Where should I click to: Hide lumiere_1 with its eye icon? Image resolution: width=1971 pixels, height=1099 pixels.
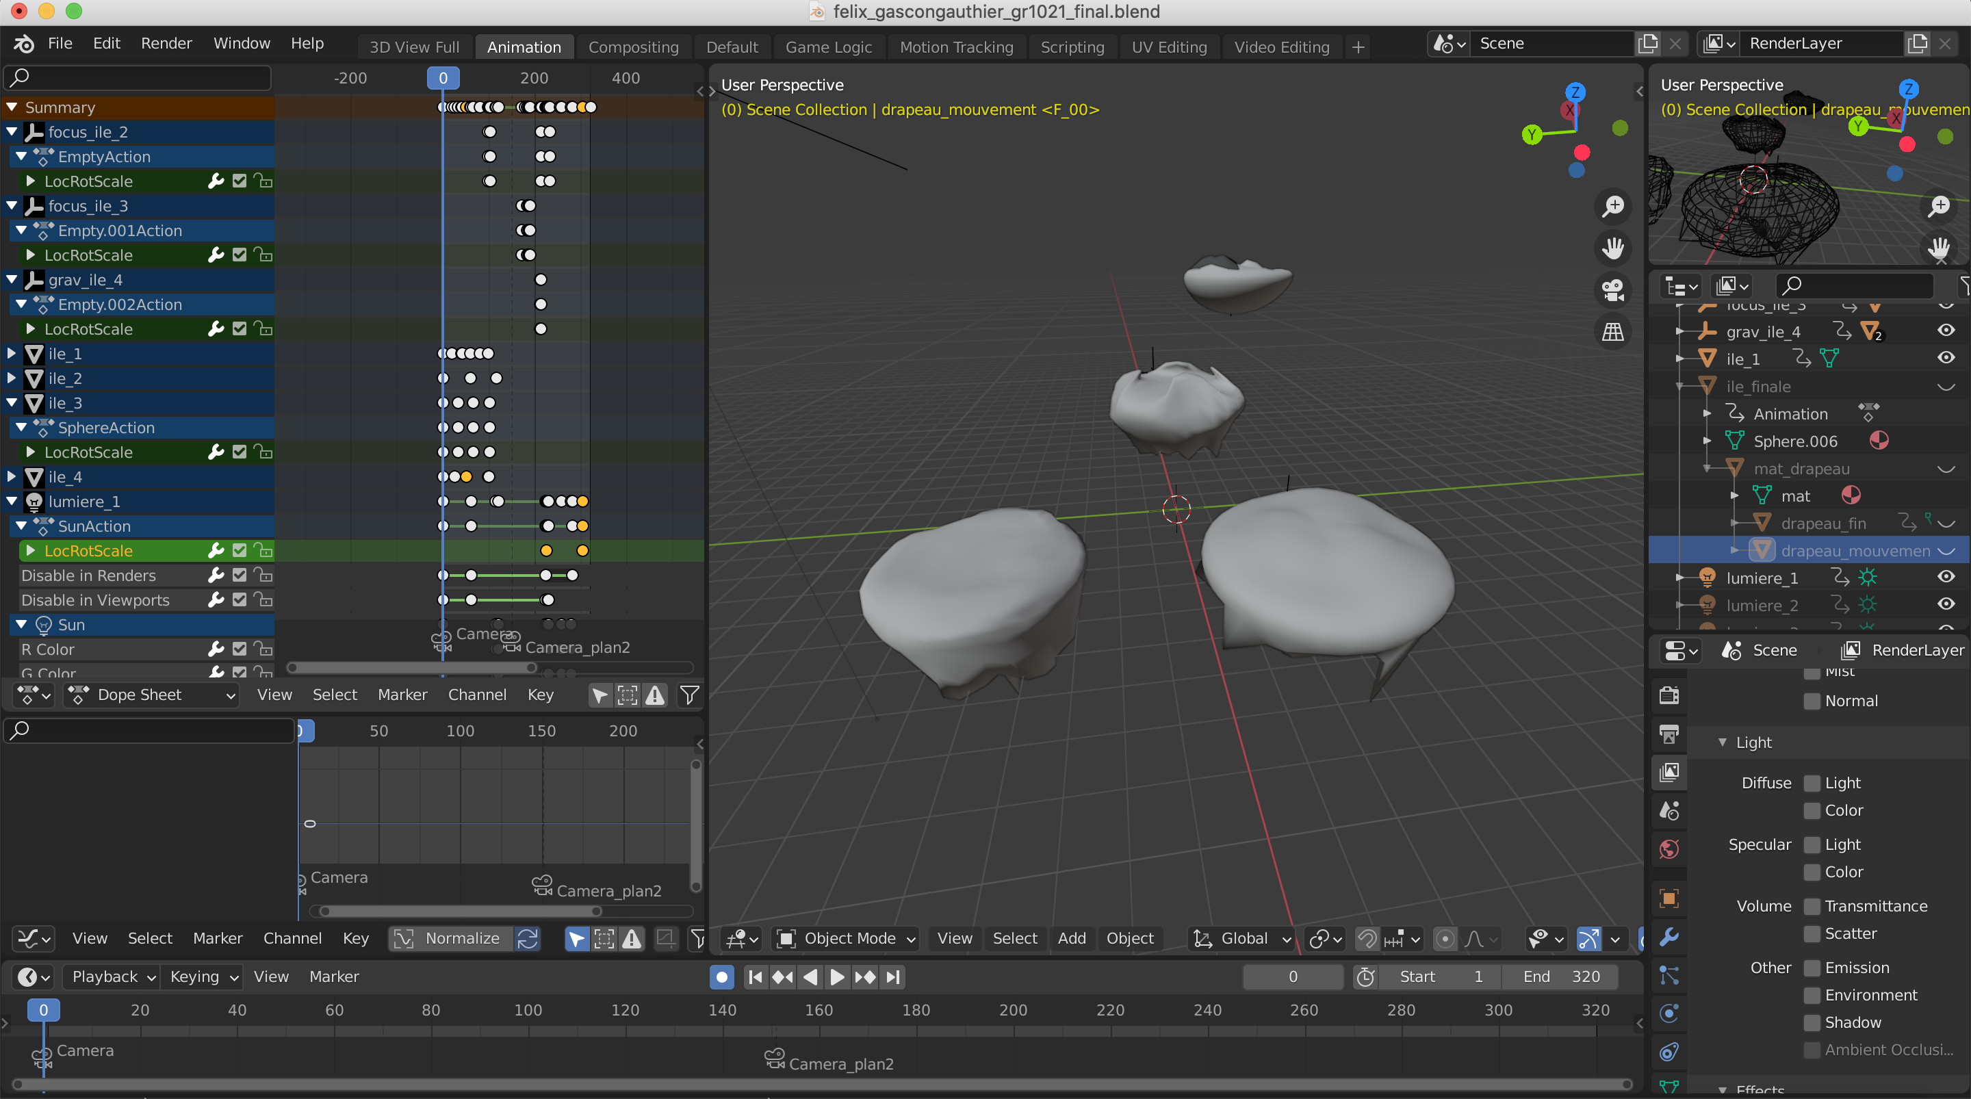coord(1946,577)
